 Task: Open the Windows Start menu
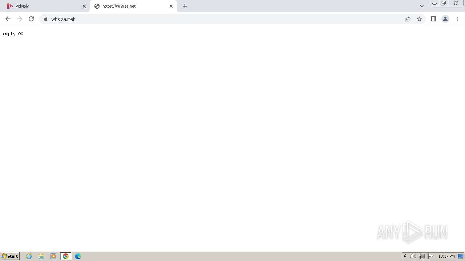click(10, 256)
